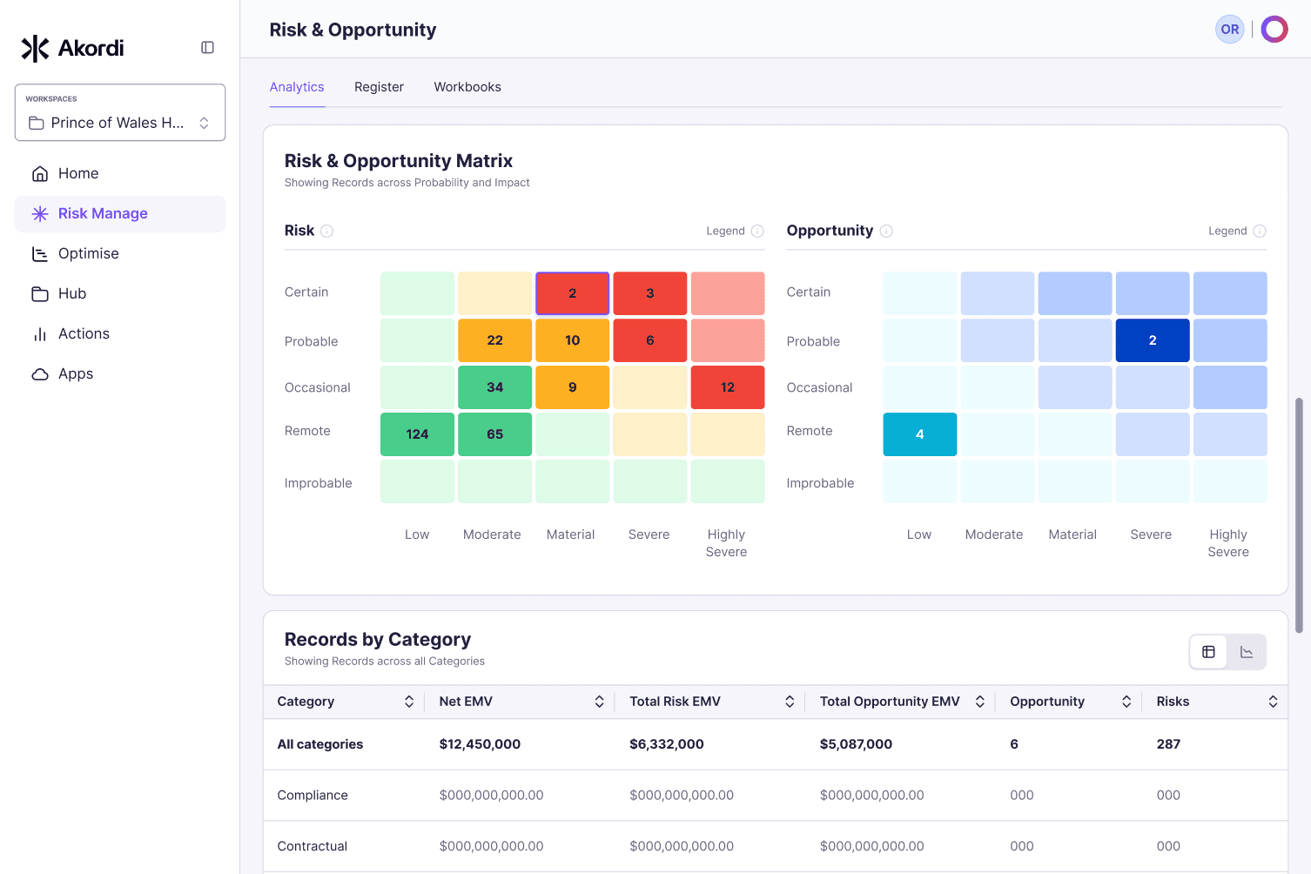Switch Records by Category to chart view

tap(1247, 652)
